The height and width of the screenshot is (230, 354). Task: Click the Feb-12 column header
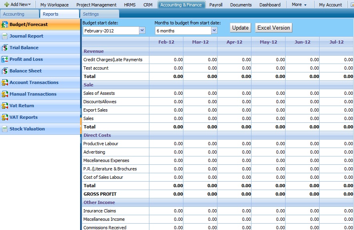(x=167, y=42)
